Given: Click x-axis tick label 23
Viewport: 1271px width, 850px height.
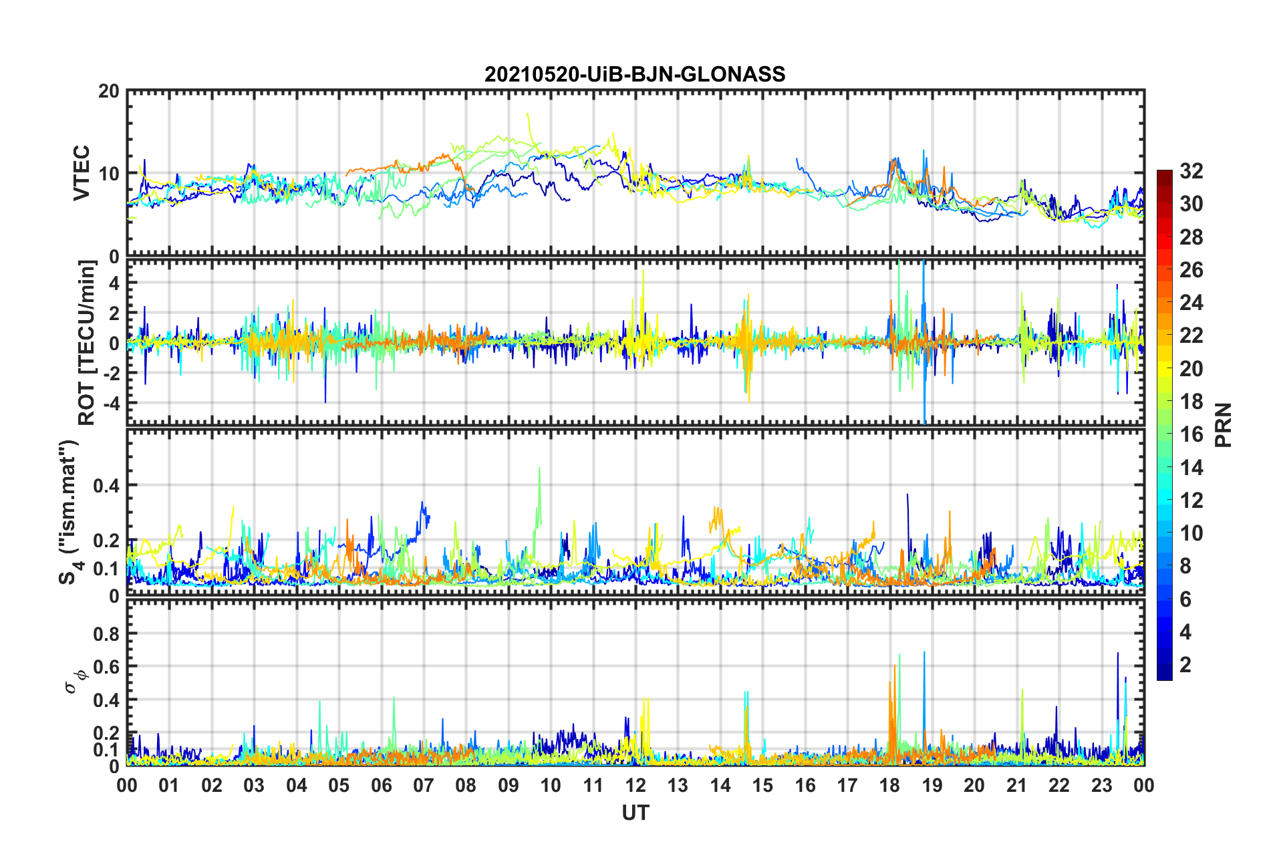Looking at the screenshot, I should pos(1102,785).
